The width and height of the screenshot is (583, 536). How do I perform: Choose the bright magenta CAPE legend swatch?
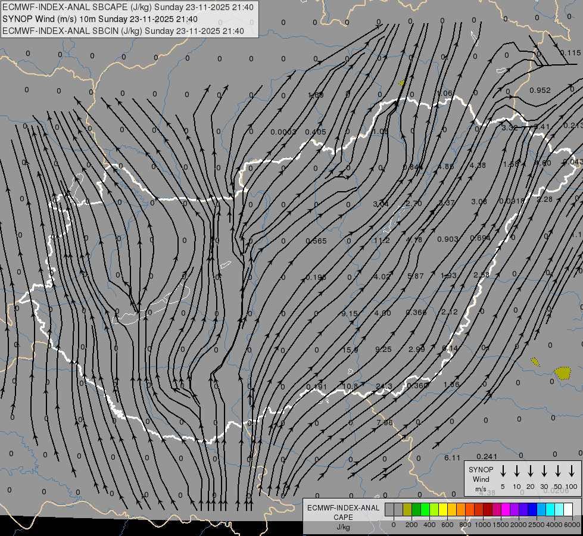pyautogui.click(x=506, y=510)
